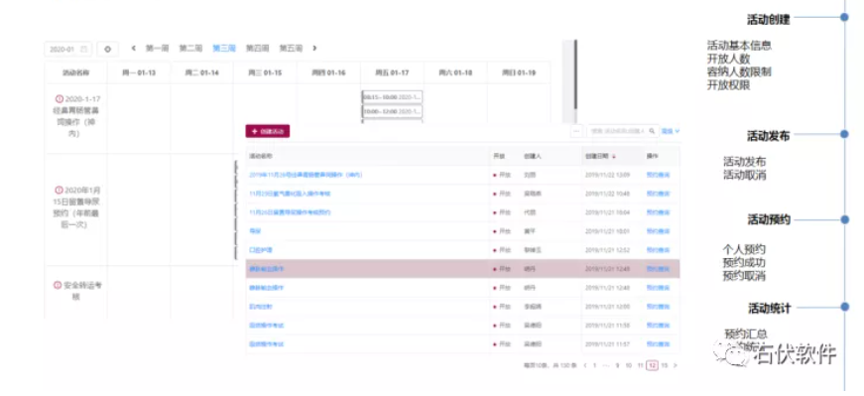Go to page 1 in pagination
Viewport: 864px width, 396px height.
click(x=594, y=365)
